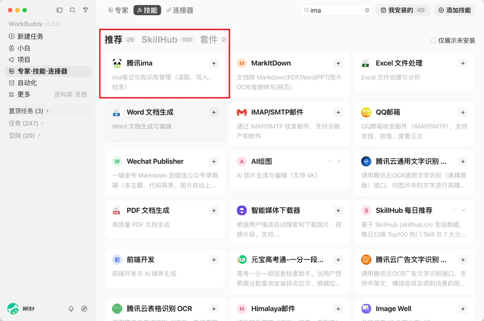Expand 置顶任务 (3) section
Image resolution: width=484 pixels, height=321 pixels.
(x=28, y=111)
